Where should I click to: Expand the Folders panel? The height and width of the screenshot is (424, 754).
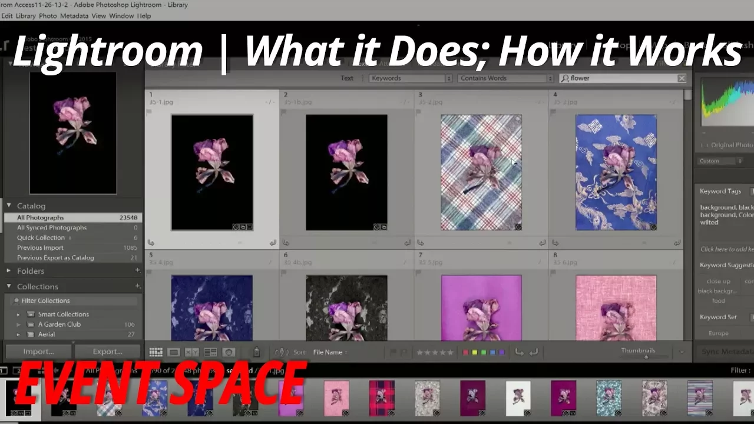9,271
